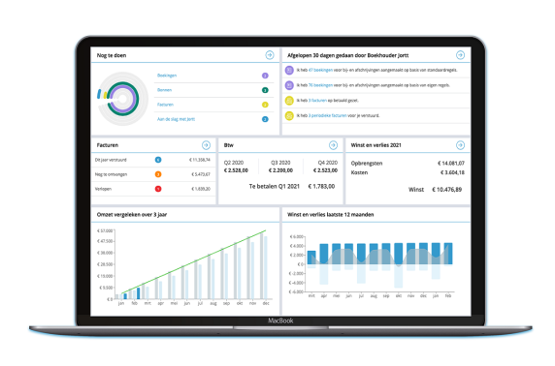
Task: Click the Btw panel arrow icon
Action: tap(333, 145)
